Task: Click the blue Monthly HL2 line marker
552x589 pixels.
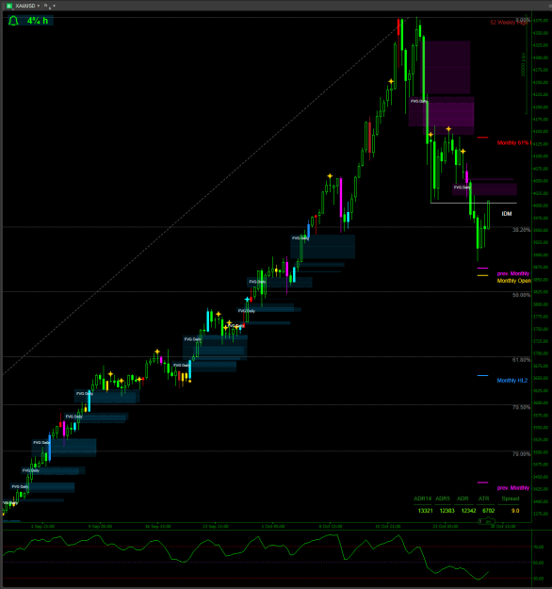Action: point(482,375)
